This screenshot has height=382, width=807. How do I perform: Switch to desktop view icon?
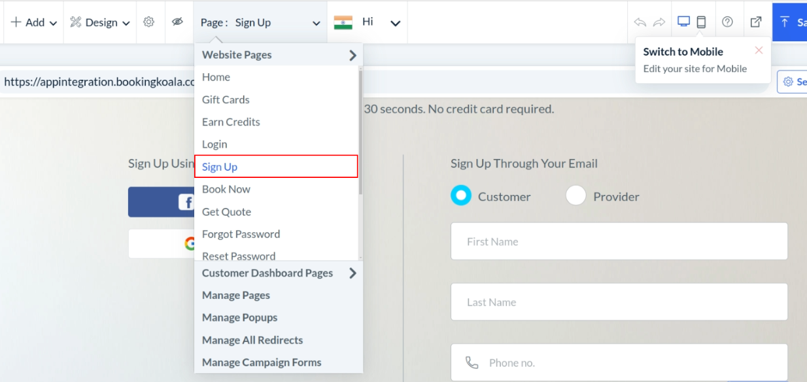click(x=683, y=22)
